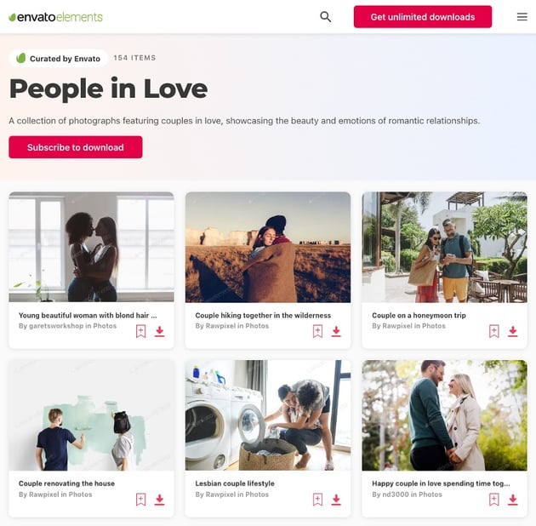Viewport: 536px width, 526px height.
Task: Download Happy couple in love photo
Action: click(512, 500)
